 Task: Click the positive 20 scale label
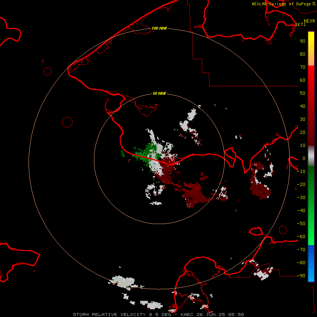[x=303, y=132]
